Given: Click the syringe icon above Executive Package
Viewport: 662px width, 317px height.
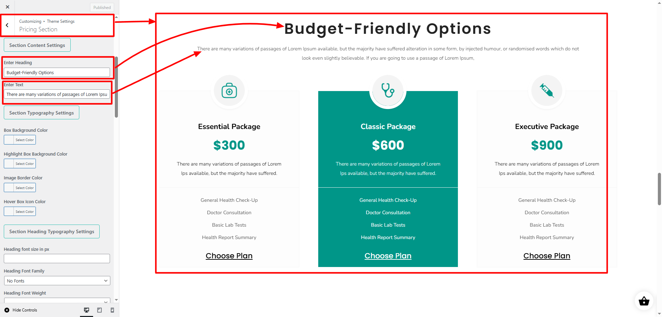Looking at the screenshot, I should click(547, 90).
